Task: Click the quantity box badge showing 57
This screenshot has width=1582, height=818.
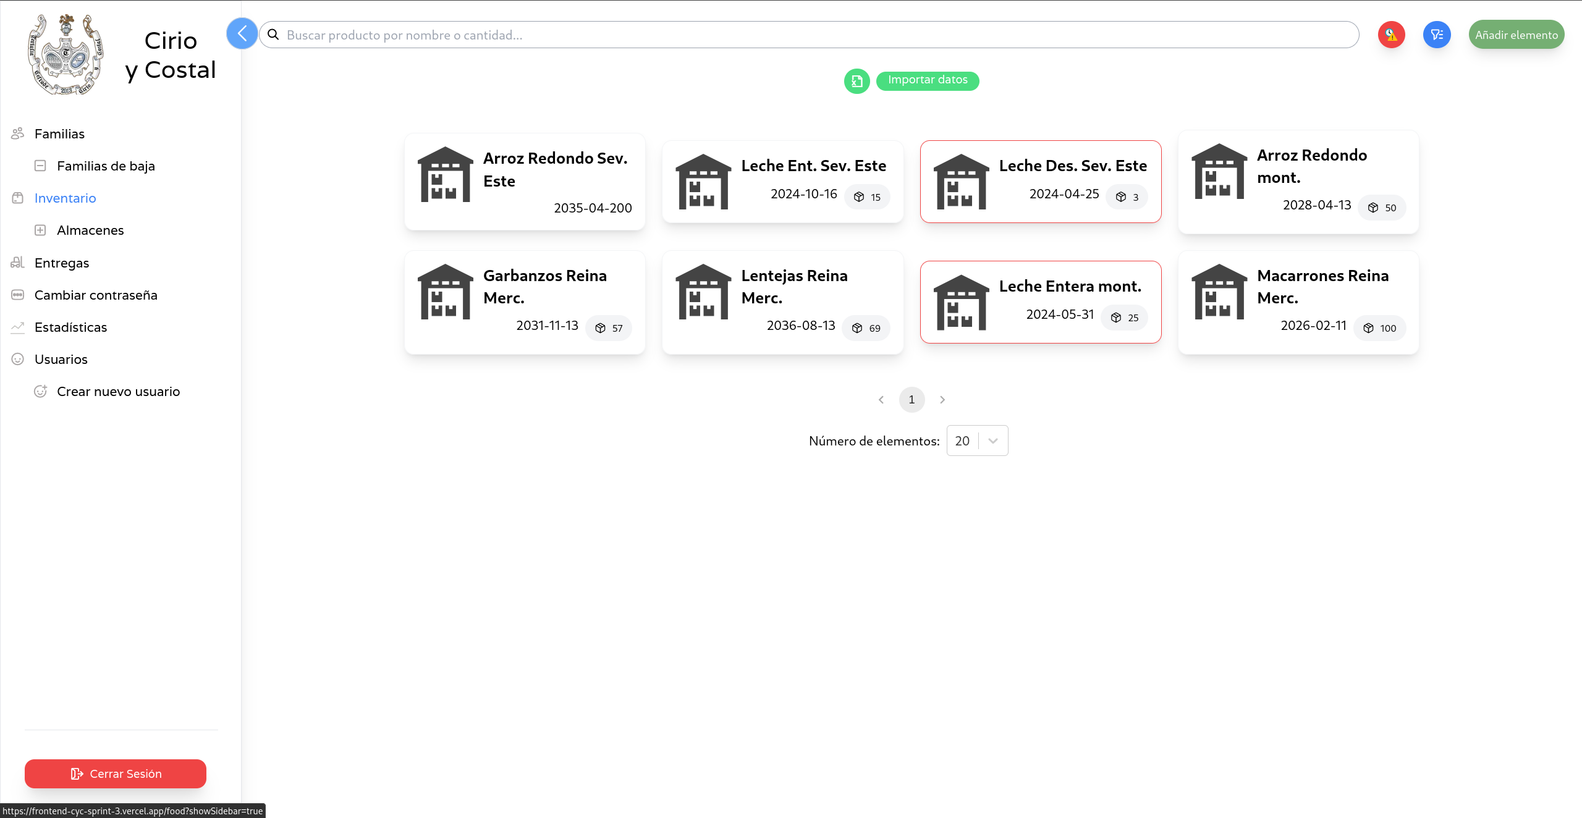Action: 609,328
